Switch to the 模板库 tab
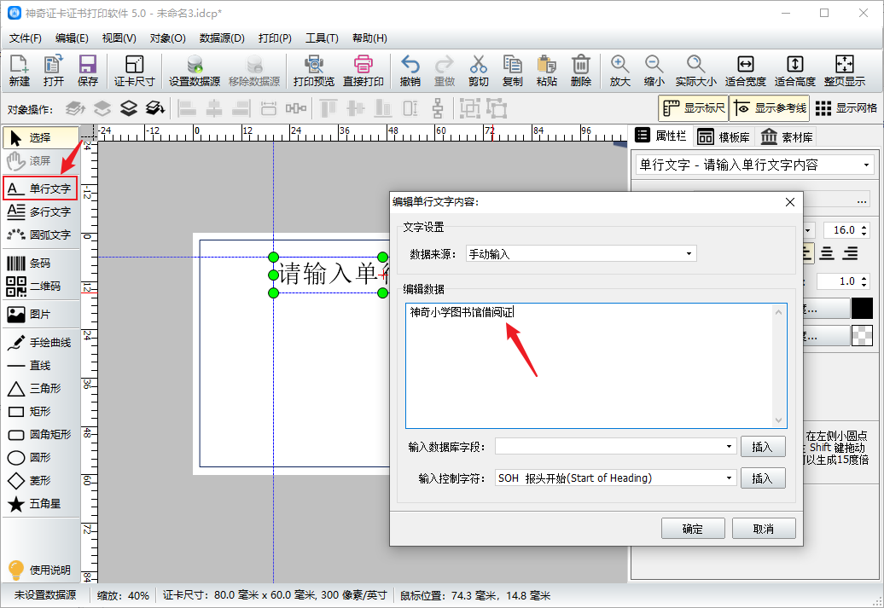The width and height of the screenshot is (884, 608). pyautogui.click(x=724, y=137)
